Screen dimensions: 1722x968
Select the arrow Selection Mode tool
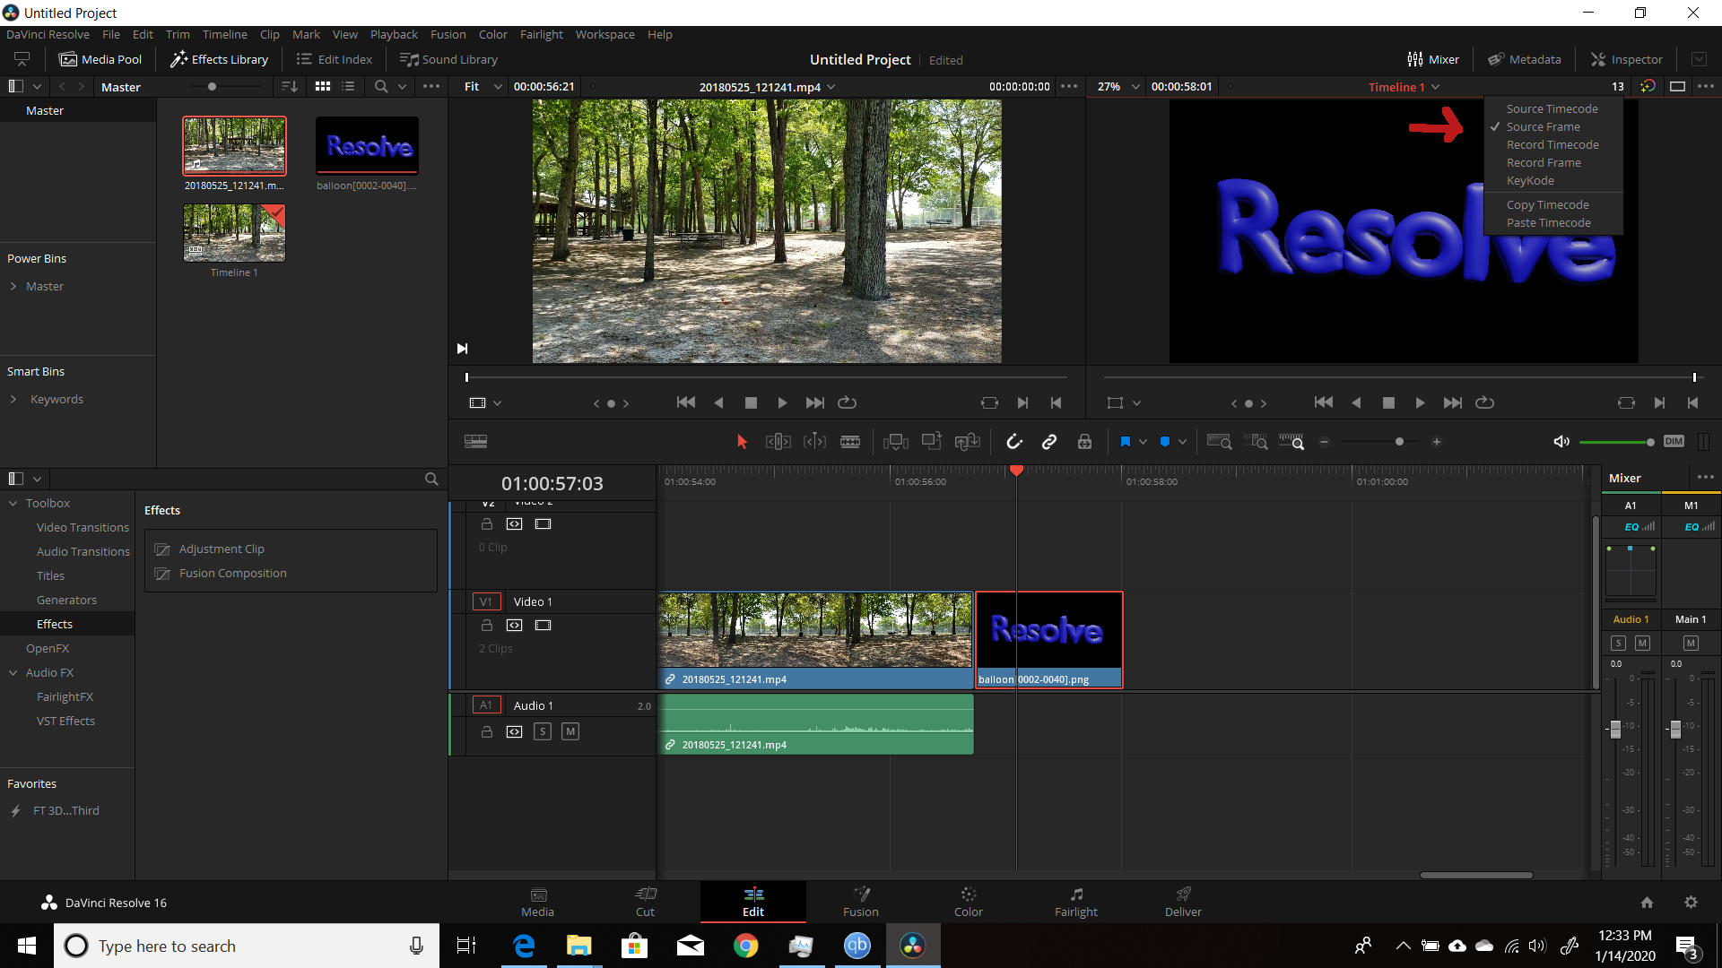point(742,442)
